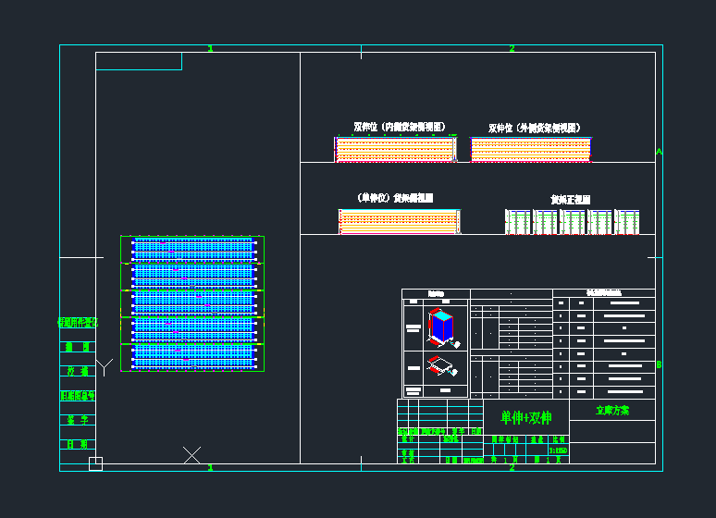Select the rack front elevation drawing
The height and width of the screenshot is (518, 716).
(572, 221)
